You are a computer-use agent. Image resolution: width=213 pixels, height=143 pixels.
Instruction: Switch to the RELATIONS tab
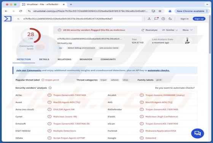pyautogui.click(x=64, y=59)
